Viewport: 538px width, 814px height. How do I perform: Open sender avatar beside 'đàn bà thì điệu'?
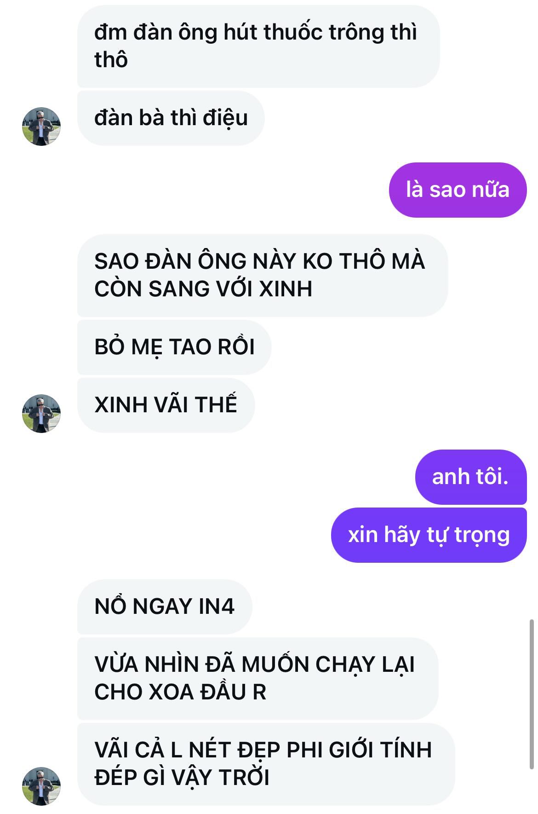click(41, 127)
